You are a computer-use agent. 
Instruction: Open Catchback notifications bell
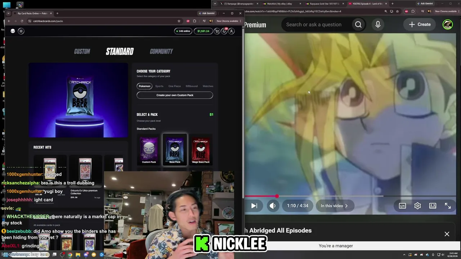(224, 31)
